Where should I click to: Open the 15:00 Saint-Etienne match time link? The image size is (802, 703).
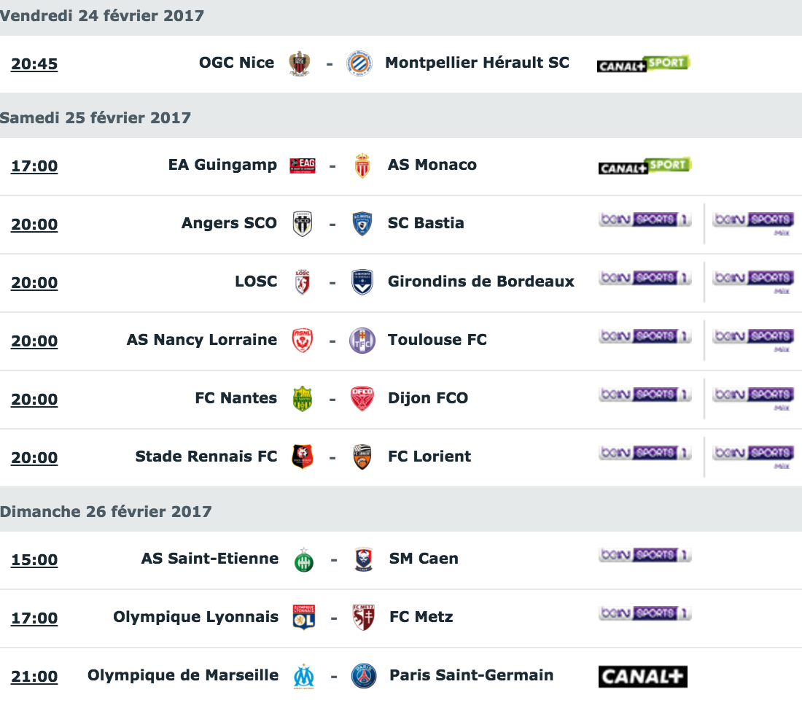(x=34, y=560)
